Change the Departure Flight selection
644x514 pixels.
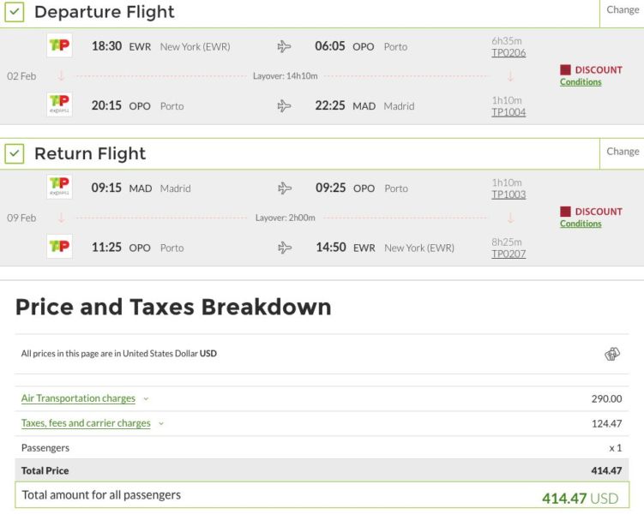tap(623, 10)
